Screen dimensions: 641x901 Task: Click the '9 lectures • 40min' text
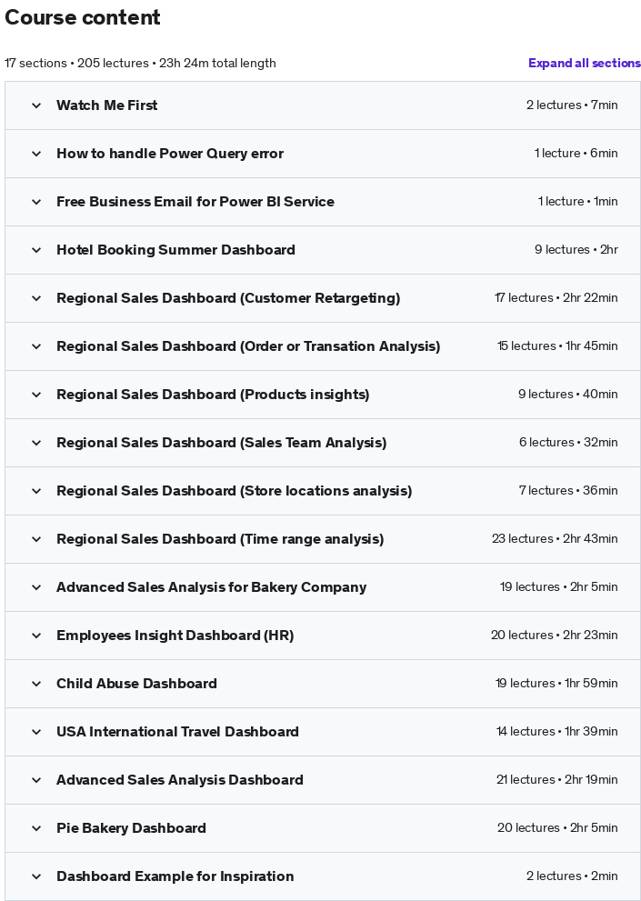(568, 395)
